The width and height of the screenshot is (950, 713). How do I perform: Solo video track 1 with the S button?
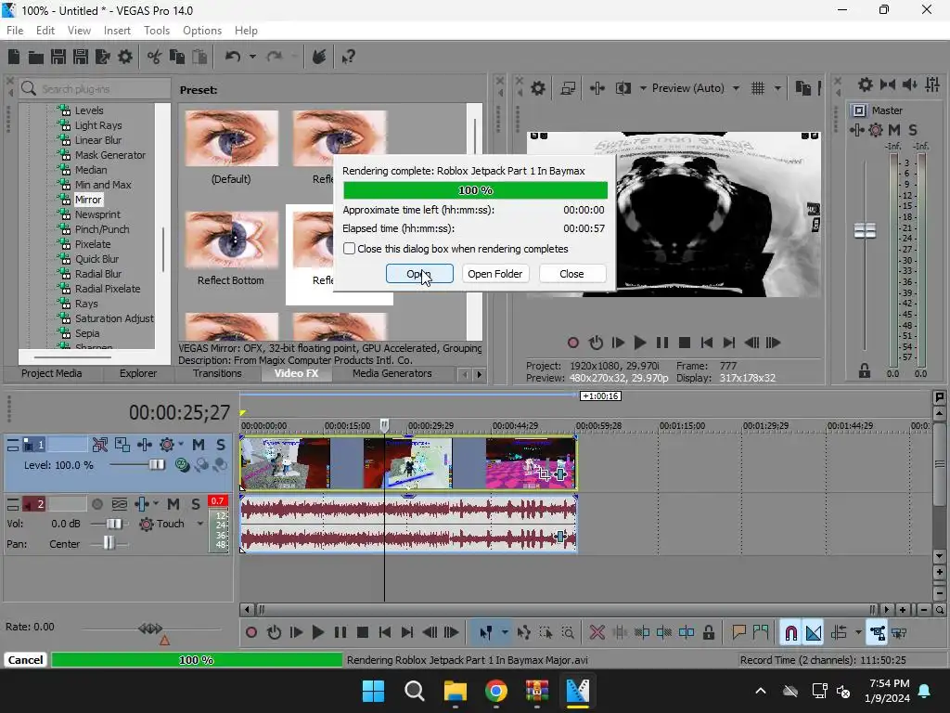tap(221, 445)
